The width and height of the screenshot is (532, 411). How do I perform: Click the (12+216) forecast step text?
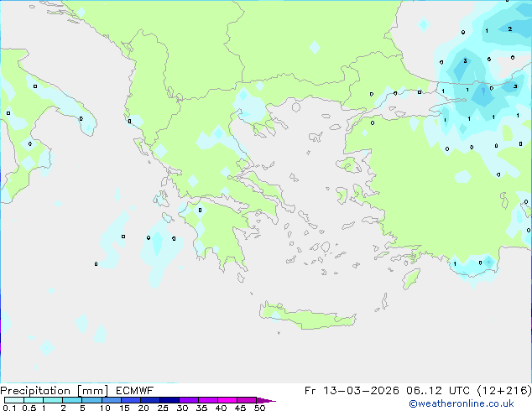[504, 391]
